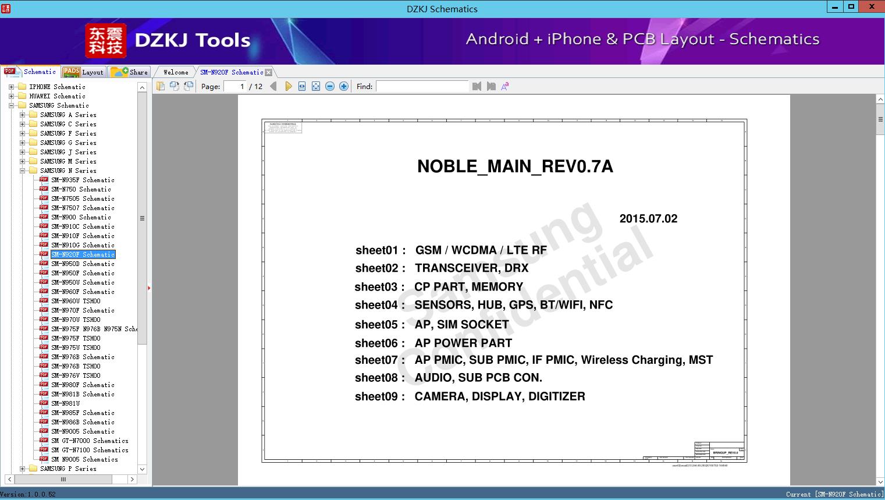Collapse the SAMSUNG Schematic tree node
Image resolution: width=885 pixels, height=500 pixels.
[11, 105]
